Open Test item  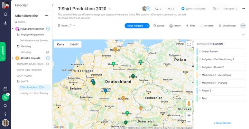[221, 98]
